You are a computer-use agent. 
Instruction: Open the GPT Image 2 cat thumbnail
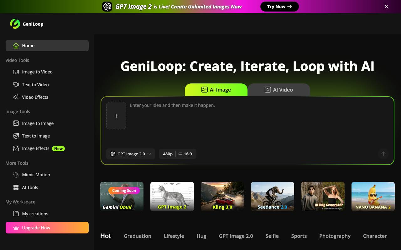(x=172, y=196)
